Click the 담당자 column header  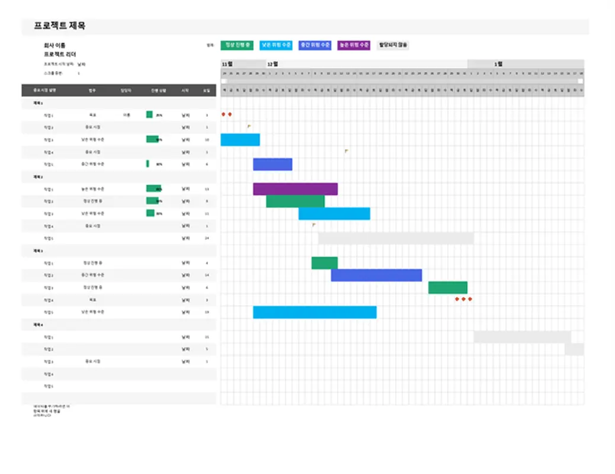click(126, 90)
